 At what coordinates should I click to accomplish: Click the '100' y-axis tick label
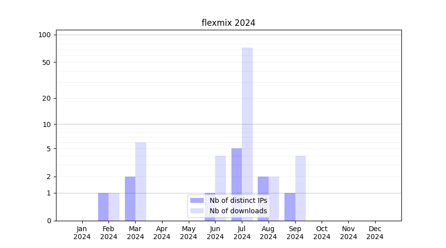(45, 35)
